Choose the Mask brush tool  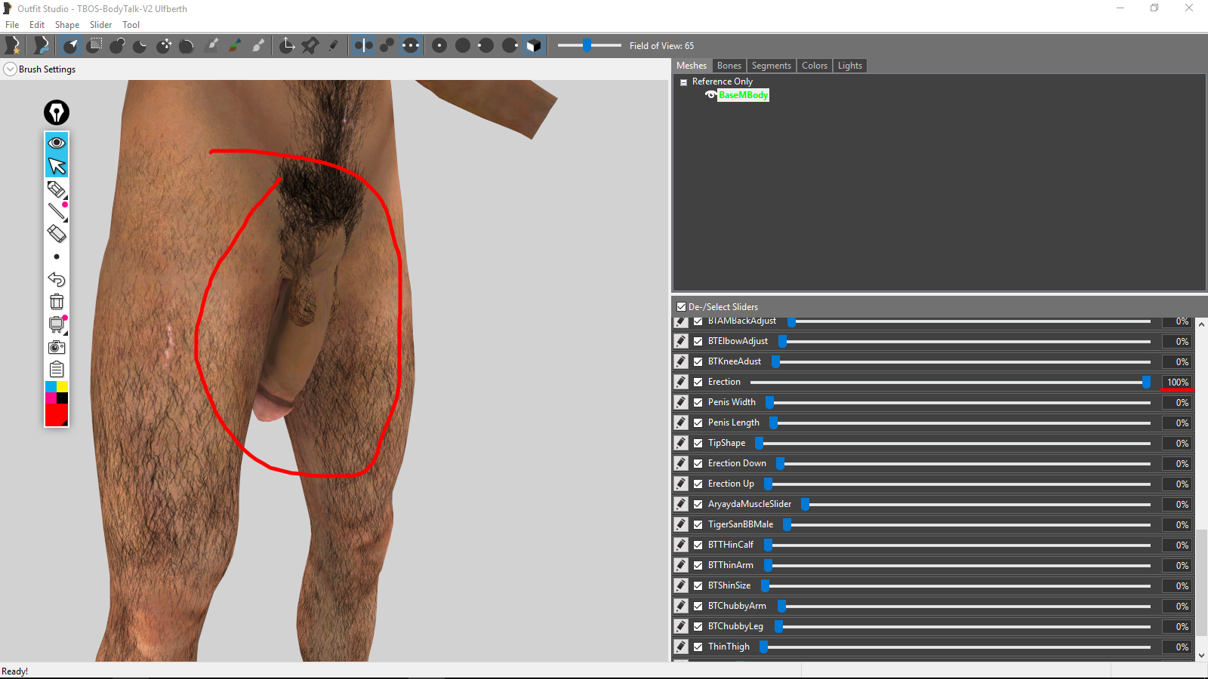click(94, 46)
